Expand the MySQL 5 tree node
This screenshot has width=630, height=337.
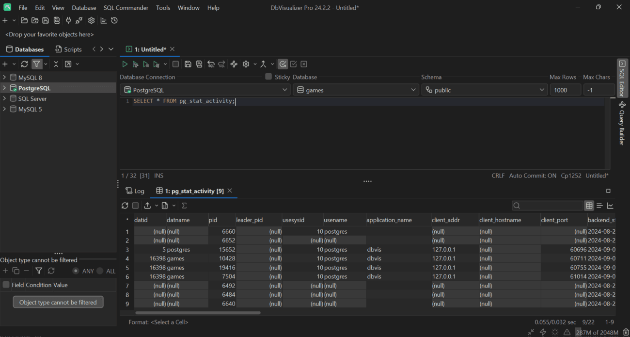[4, 109]
